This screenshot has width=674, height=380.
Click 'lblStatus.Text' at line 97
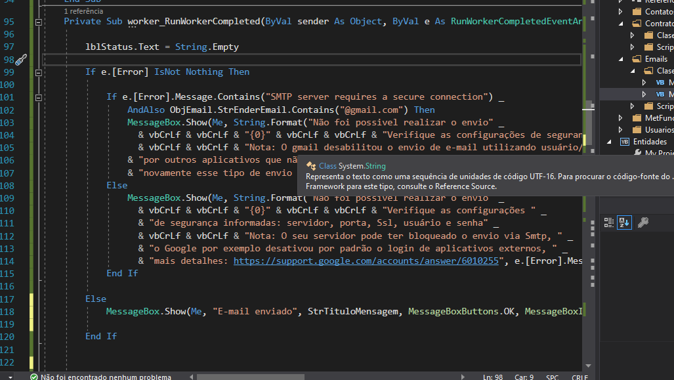pos(122,47)
